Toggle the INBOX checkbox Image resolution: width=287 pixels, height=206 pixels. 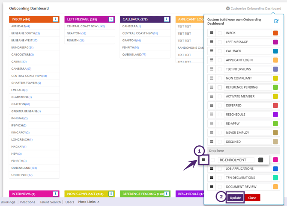[x=220, y=33]
